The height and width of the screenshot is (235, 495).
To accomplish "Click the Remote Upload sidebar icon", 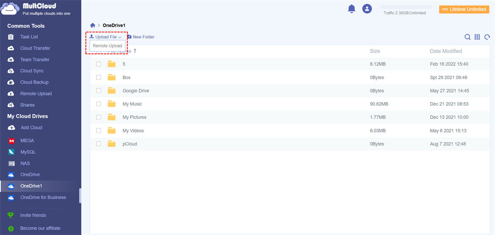I will pos(12,94).
